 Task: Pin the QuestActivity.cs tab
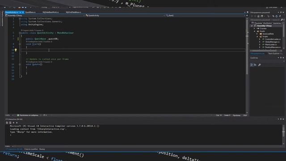pos(20,12)
